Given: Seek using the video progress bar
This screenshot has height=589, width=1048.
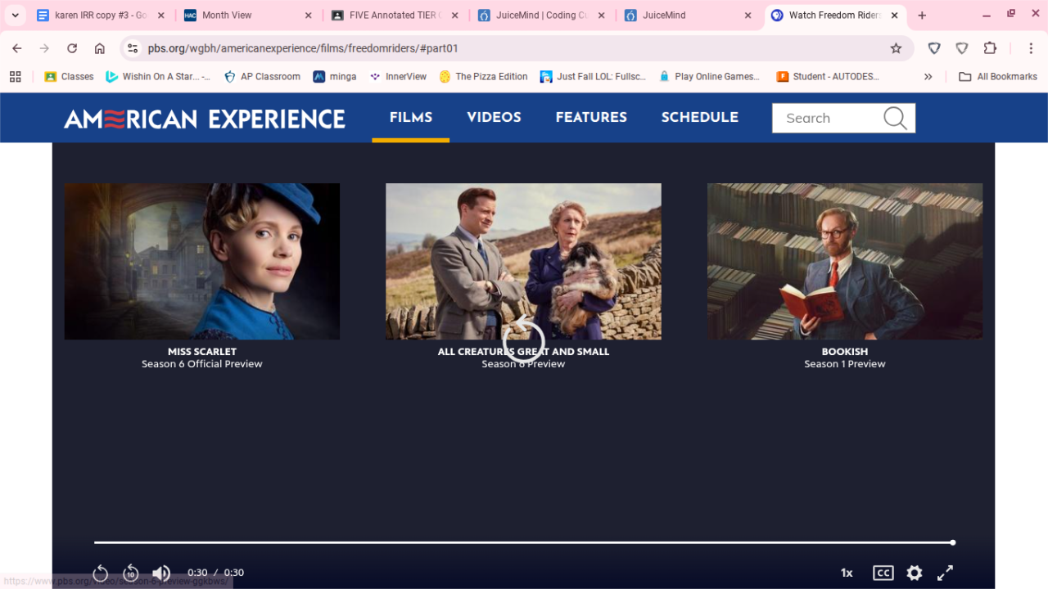Looking at the screenshot, I should [524, 542].
